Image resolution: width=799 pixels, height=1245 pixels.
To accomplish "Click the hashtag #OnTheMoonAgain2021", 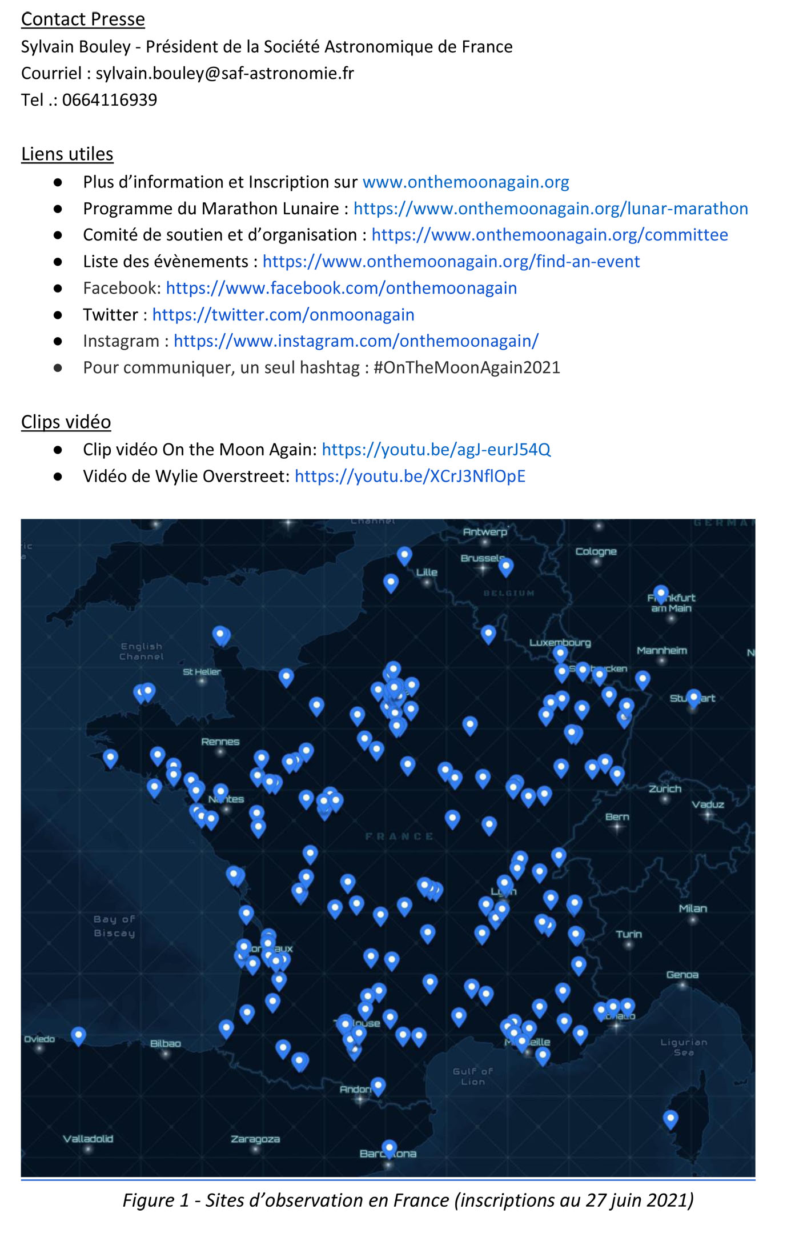I will [x=467, y=367].
